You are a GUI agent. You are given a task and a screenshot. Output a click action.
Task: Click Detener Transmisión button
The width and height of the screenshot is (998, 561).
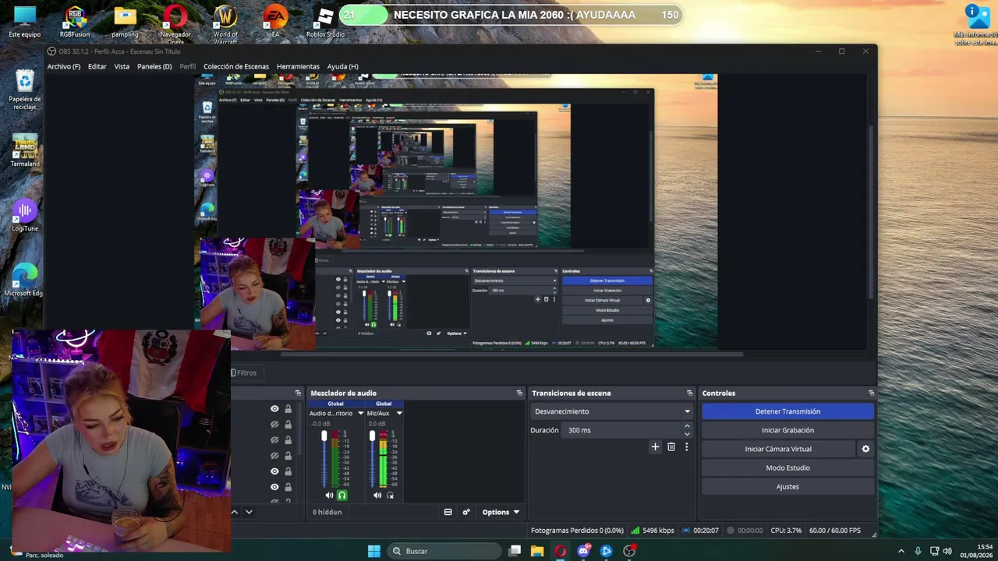(787, 411)
